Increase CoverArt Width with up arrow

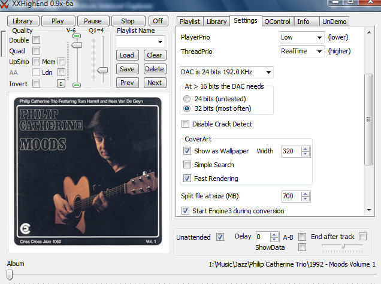305,149
